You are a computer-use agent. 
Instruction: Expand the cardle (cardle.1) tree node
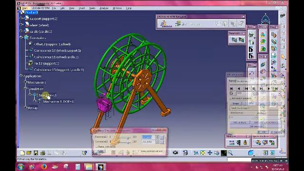pos(21,30)
